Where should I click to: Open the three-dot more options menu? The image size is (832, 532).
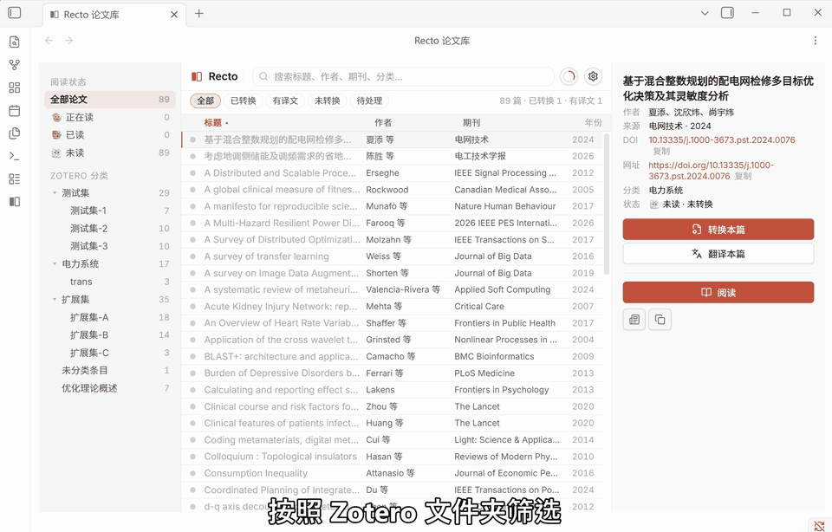coord(816,41)
